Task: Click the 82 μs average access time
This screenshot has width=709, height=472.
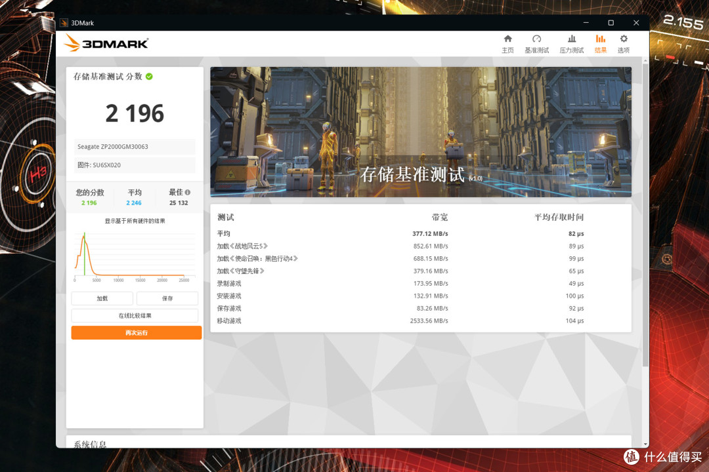Action: point(576,233)
